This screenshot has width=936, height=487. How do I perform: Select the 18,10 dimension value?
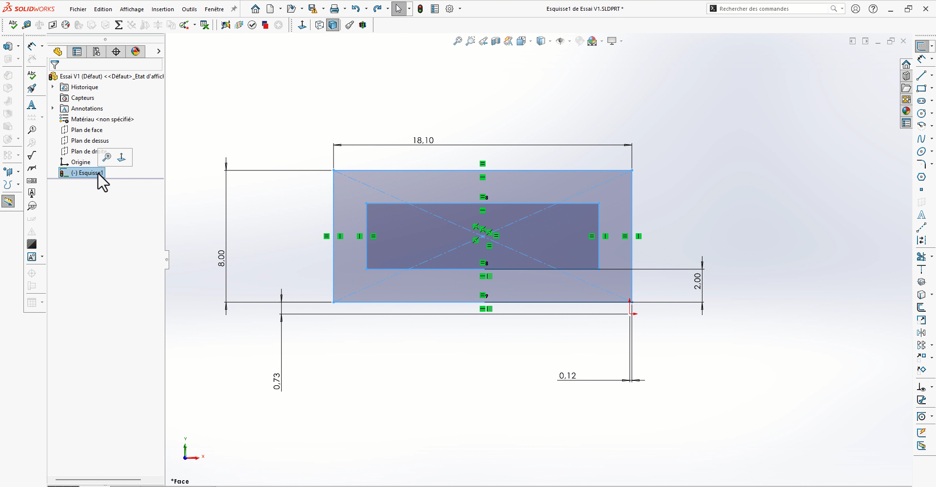pos(423,140)
